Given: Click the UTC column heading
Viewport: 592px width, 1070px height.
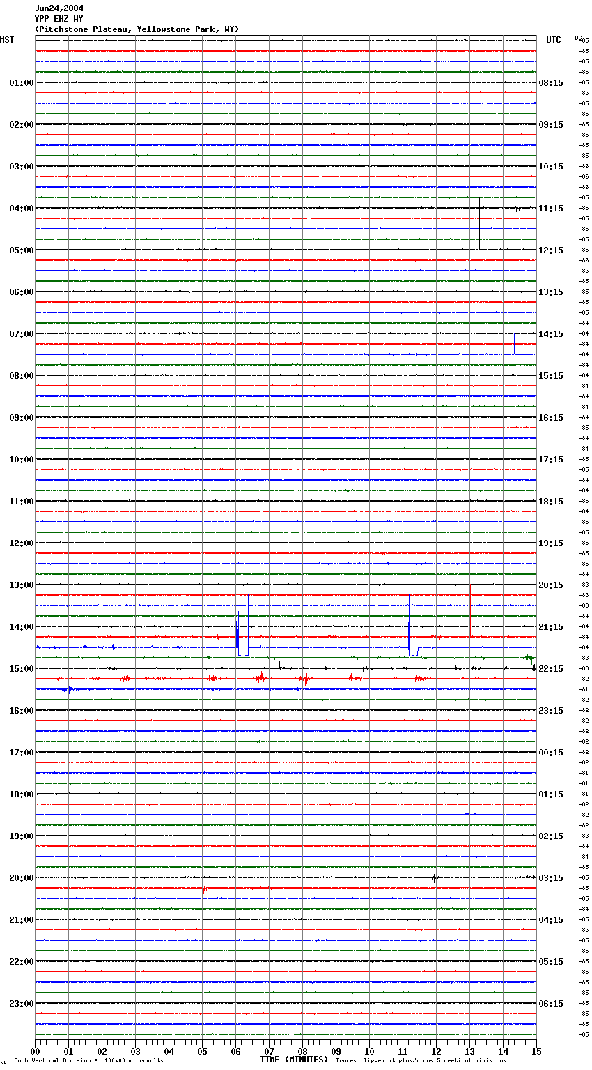Looking at the screenshot, I should 554,40.
